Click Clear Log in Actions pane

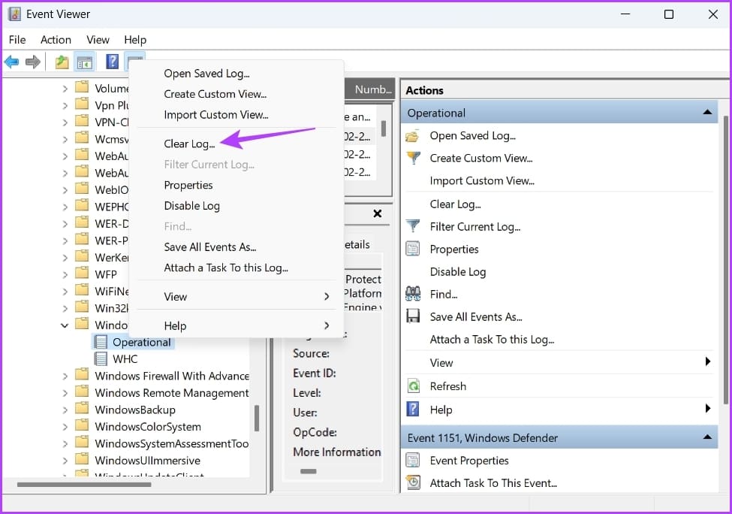coord(455,204)
